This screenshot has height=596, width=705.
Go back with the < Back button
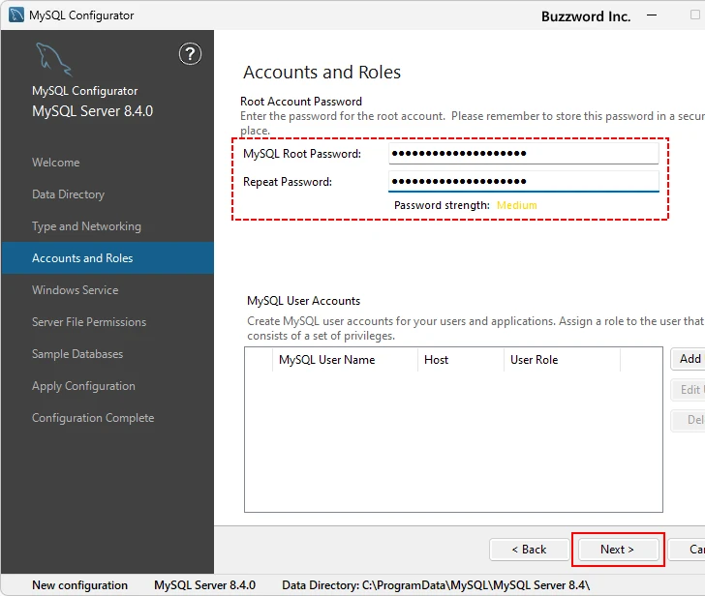(529, 550)
